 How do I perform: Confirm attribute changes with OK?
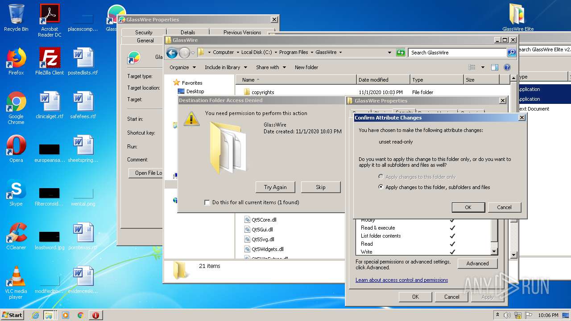(x=468, y=207)
